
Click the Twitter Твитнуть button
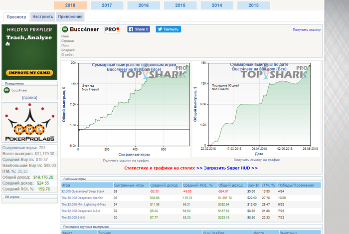tap(169, 29)
